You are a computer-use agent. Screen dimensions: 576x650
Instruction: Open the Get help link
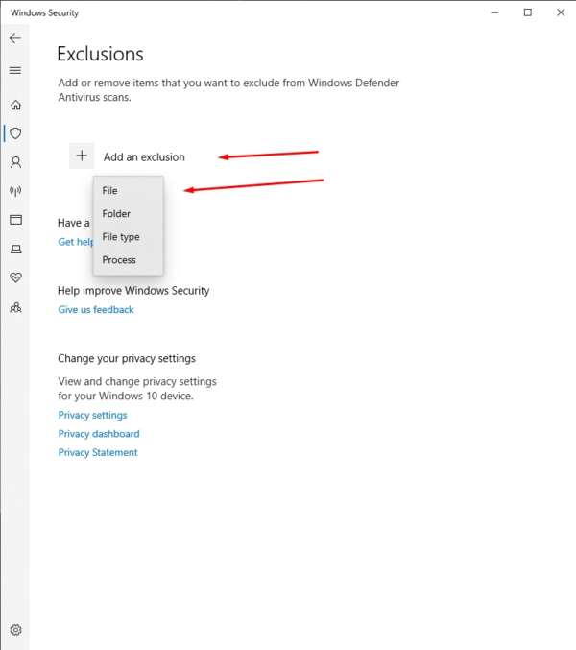point(76,242)
